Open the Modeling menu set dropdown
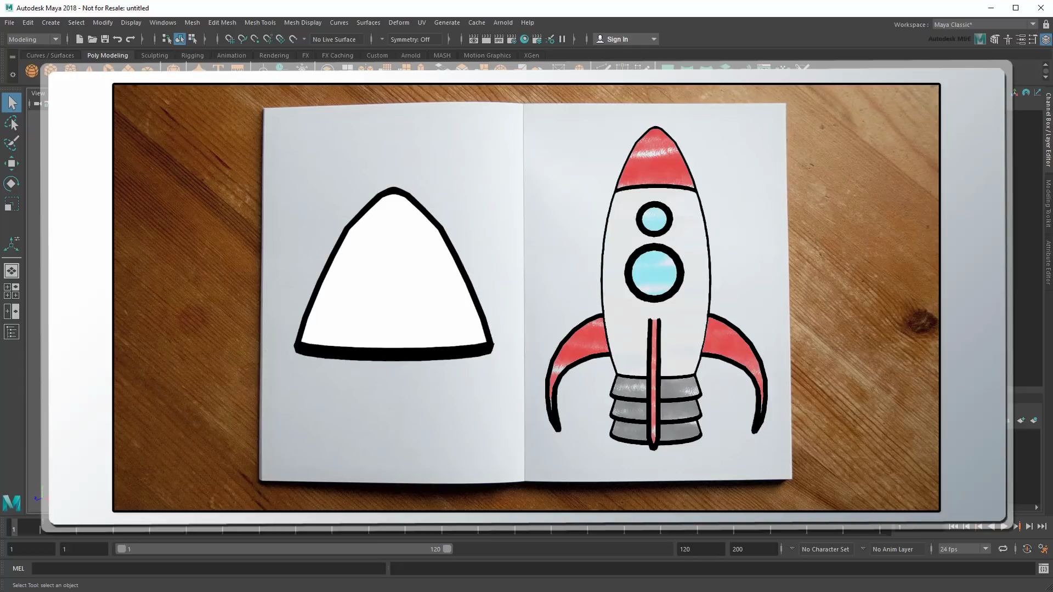This screenshot has height=592, width=1053. pos(33,39)
